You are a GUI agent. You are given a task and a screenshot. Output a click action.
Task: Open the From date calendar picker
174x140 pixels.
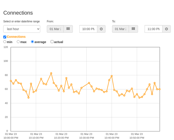coord(68,29)
